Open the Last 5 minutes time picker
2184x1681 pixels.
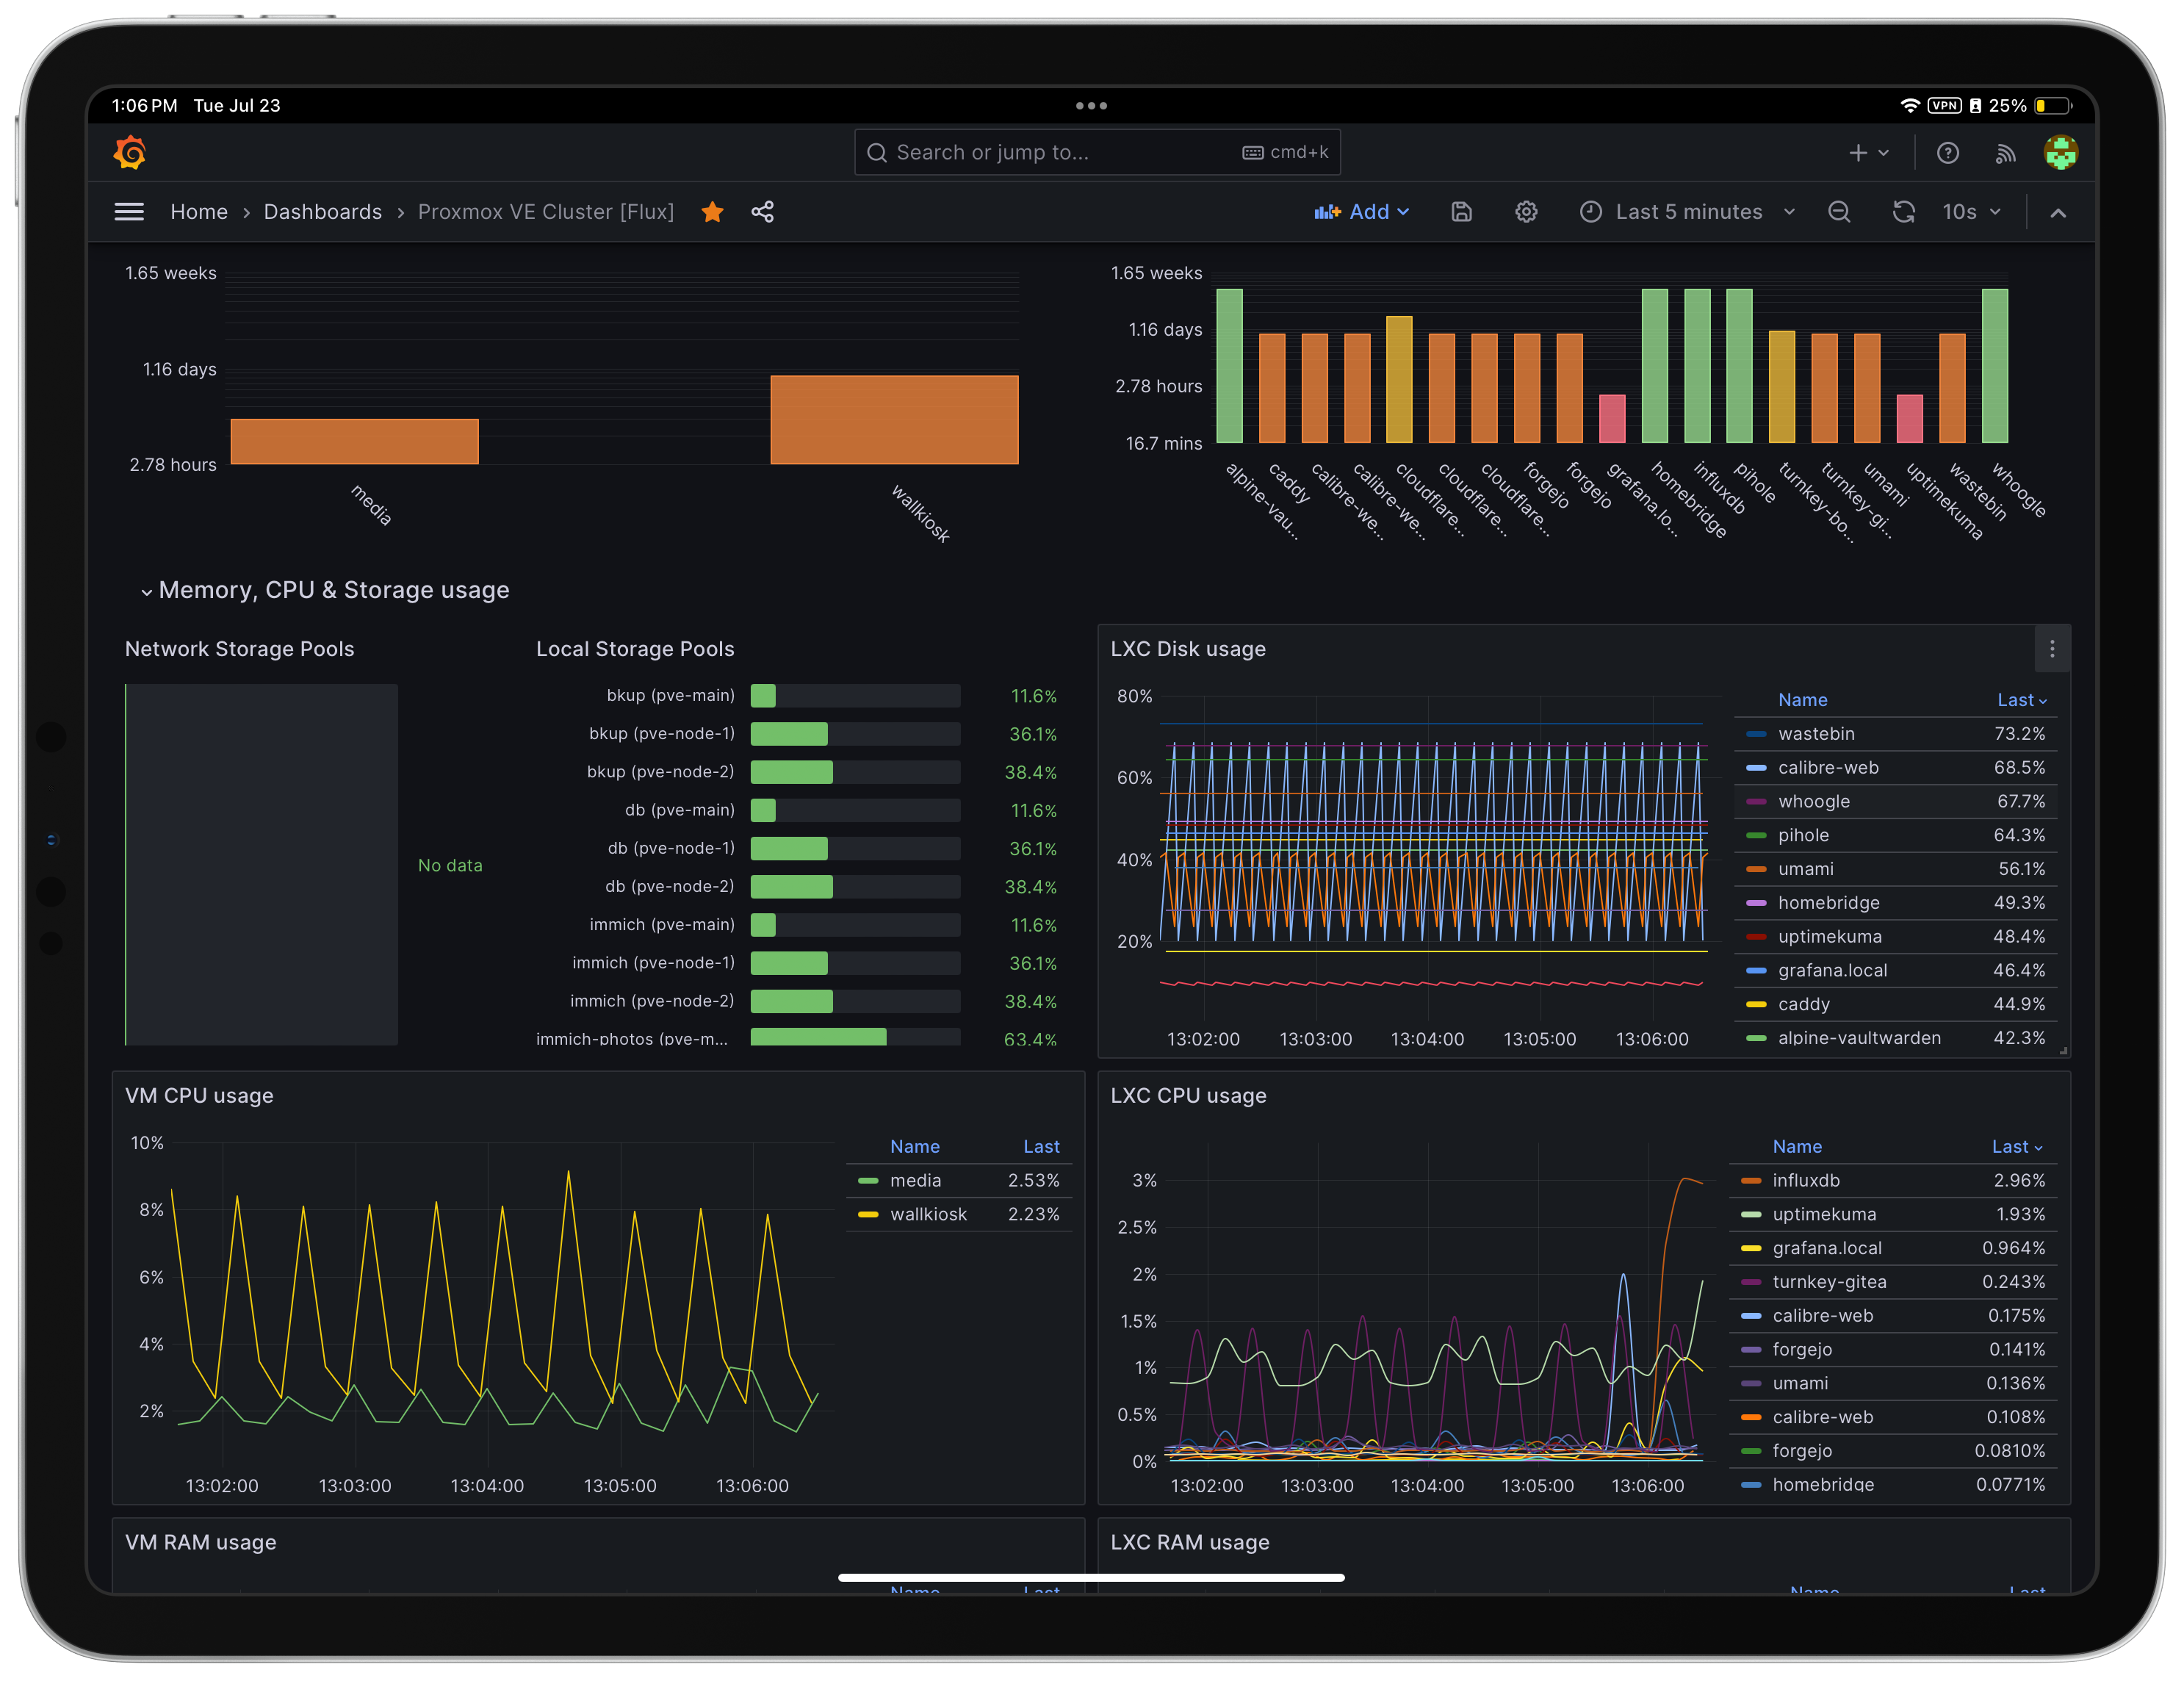(1688, 212)
